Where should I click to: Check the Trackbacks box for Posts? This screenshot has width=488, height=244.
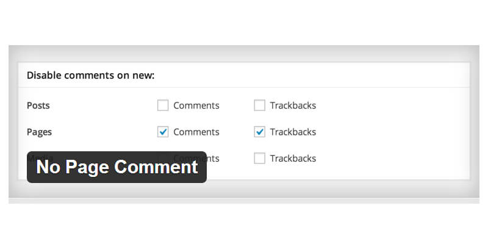tap(259, 106)
